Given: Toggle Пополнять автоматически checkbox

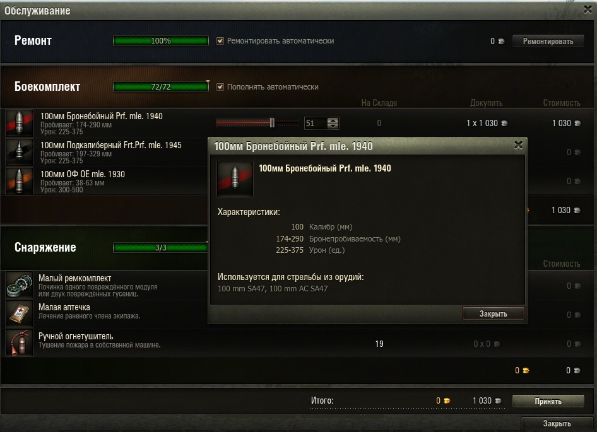Looking at the screenshot, I should (220, 87).
